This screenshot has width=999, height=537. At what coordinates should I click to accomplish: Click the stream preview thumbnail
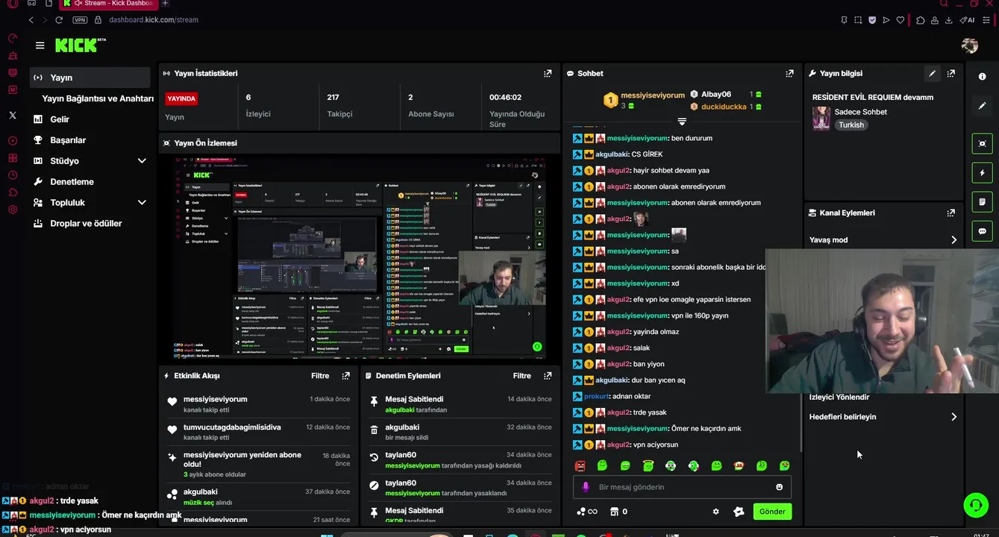point(360,257)
